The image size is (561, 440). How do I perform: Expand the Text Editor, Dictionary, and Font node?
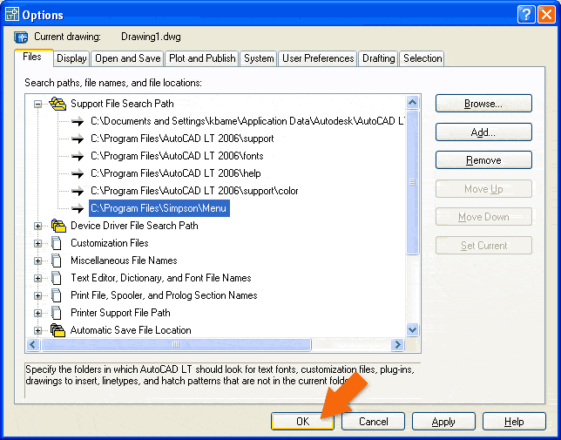point(37,278)
